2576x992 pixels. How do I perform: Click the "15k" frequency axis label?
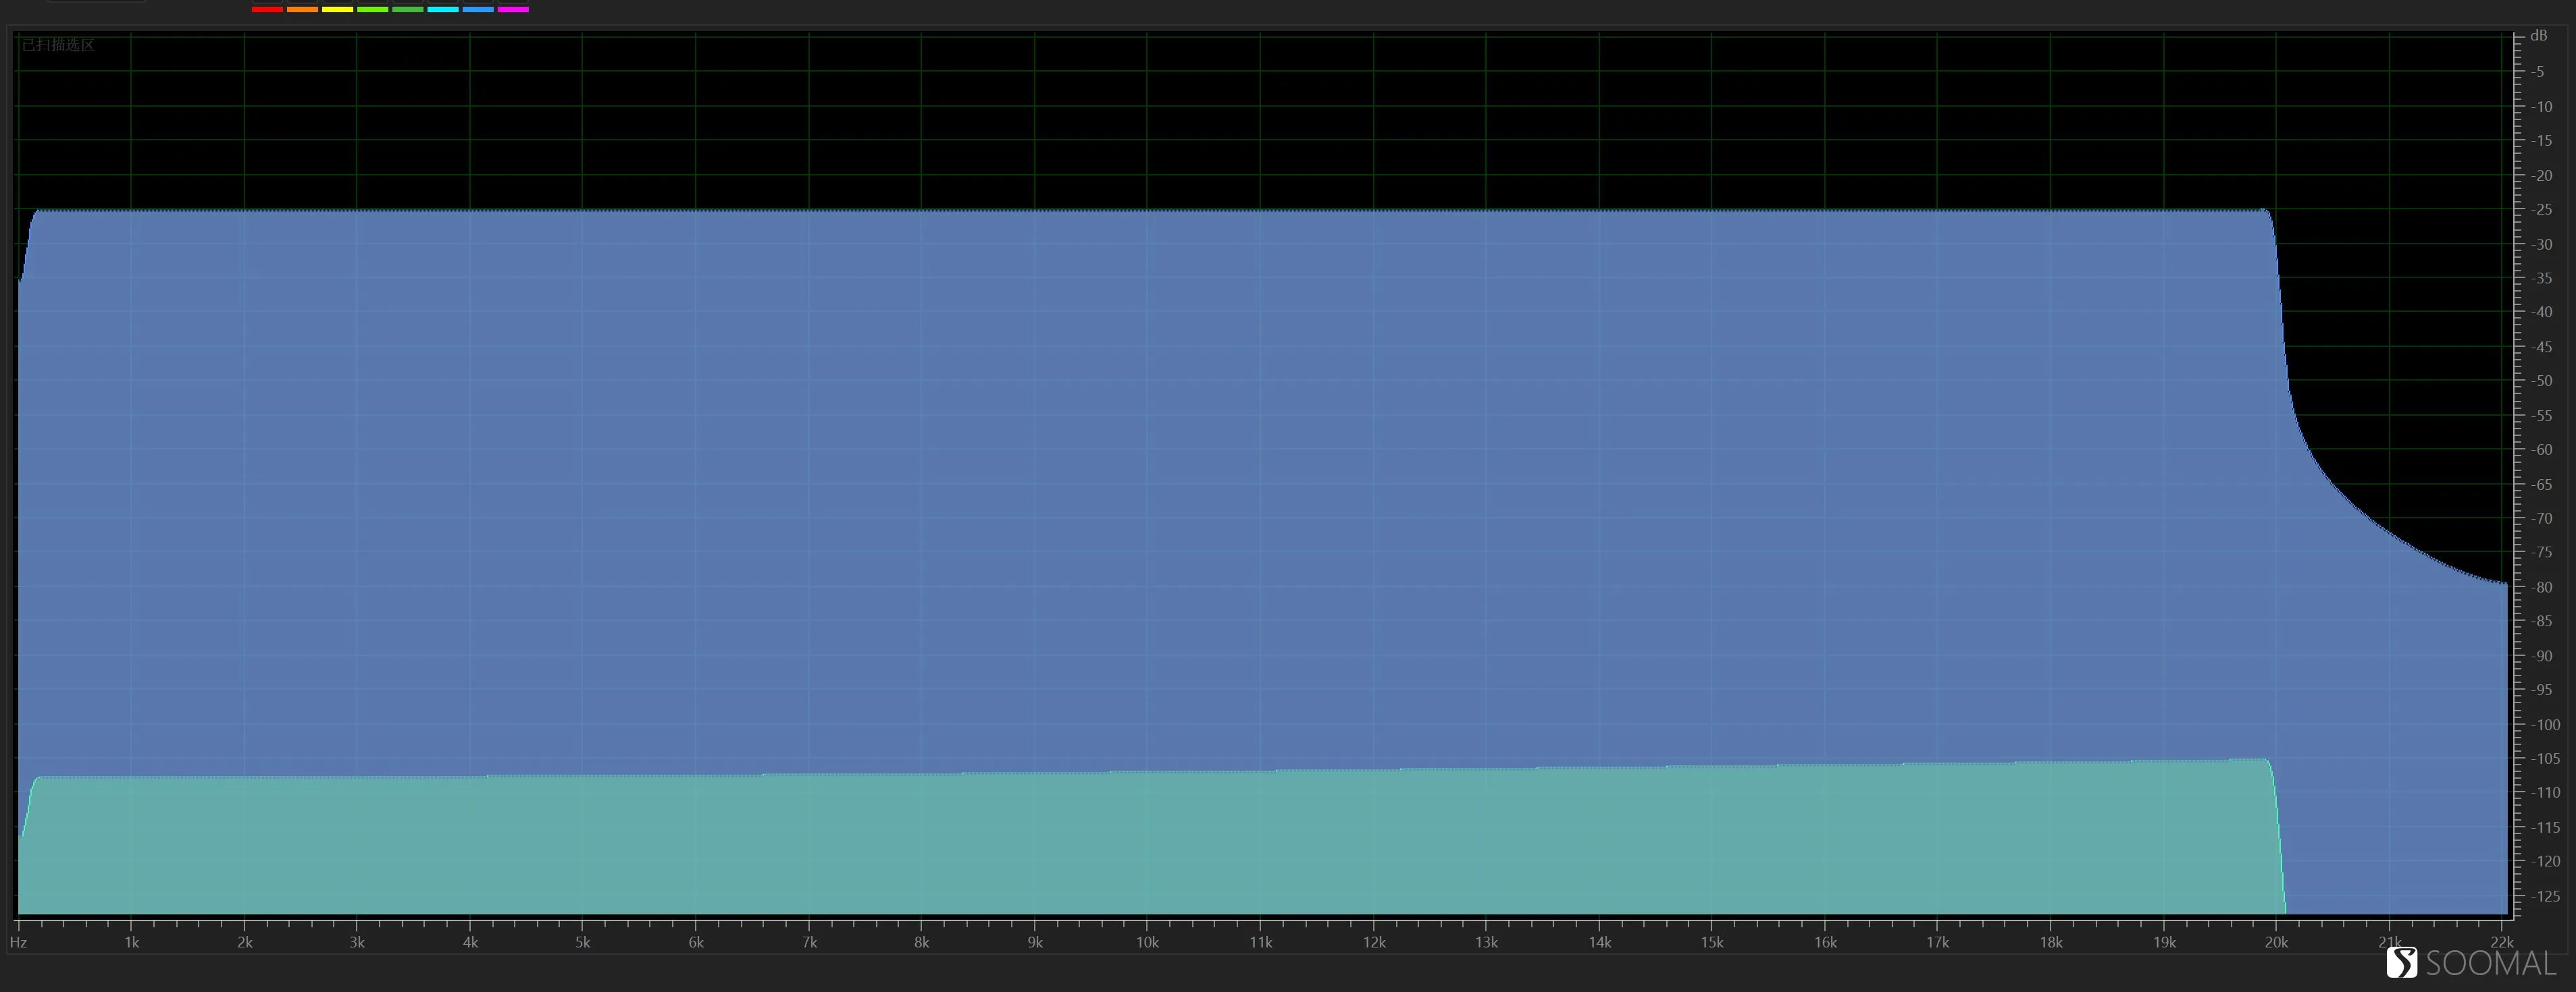(1712, 942)
